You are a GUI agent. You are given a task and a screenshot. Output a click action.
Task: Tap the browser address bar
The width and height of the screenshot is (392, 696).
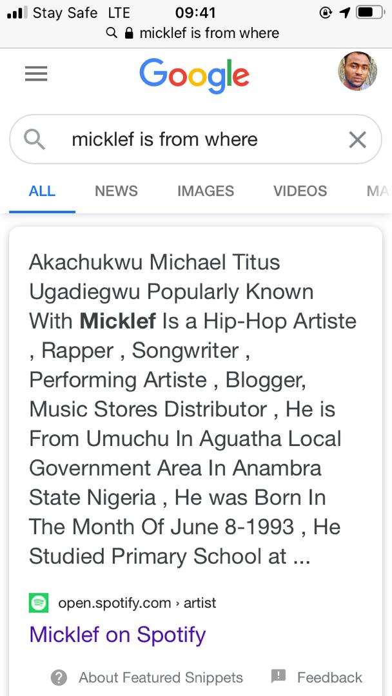tap(209, 33)
